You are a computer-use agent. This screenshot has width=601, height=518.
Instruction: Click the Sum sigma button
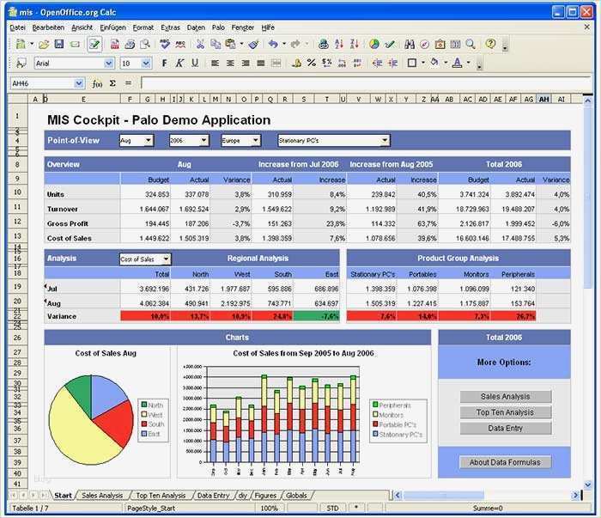point(112,83)
